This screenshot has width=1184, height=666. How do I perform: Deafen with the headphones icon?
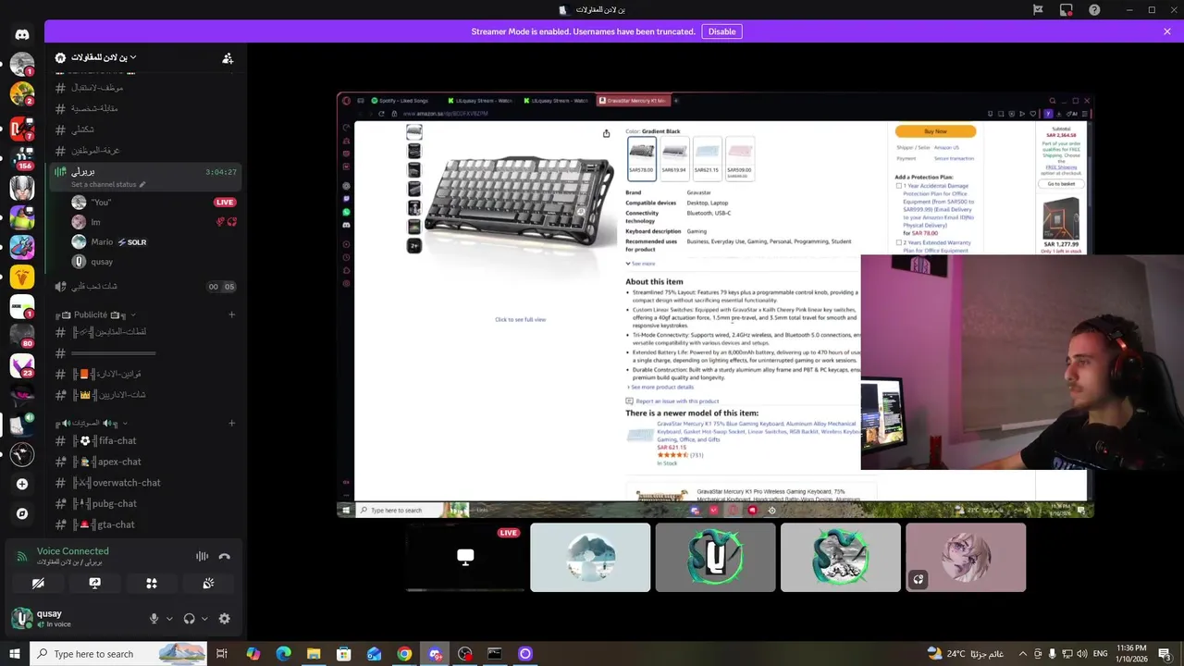[190, 619]
